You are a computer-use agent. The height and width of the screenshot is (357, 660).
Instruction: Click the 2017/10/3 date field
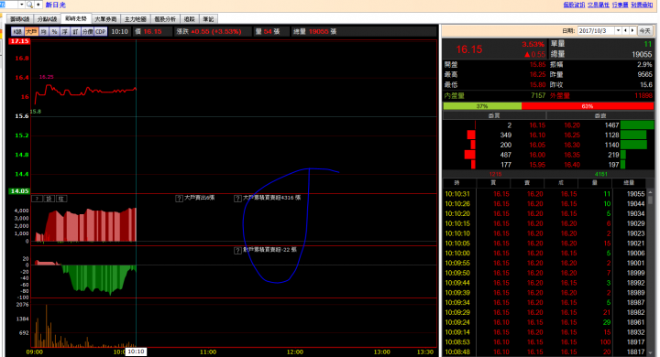(596, 31)
